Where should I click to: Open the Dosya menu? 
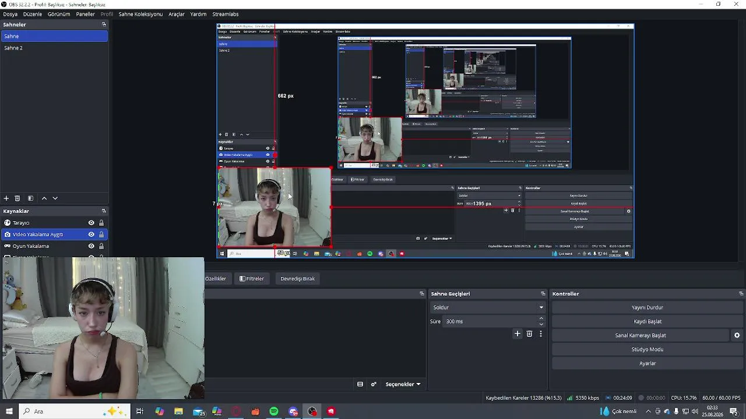coord(10,14)
